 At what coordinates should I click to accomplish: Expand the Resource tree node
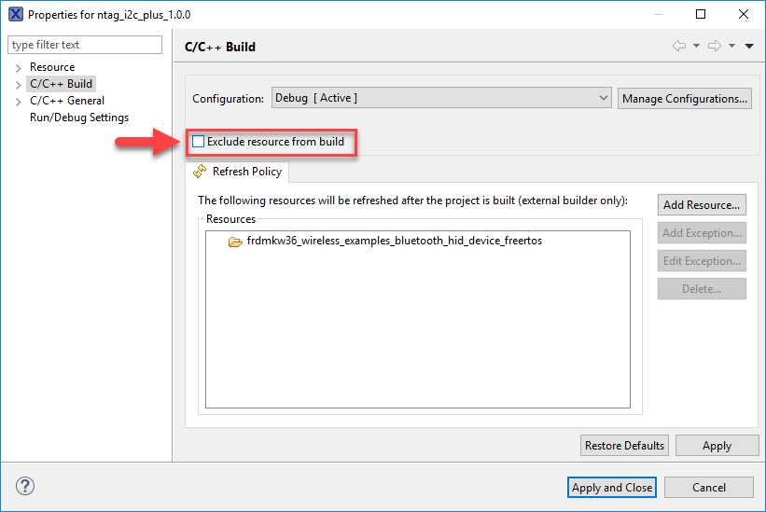click(18, 67)
